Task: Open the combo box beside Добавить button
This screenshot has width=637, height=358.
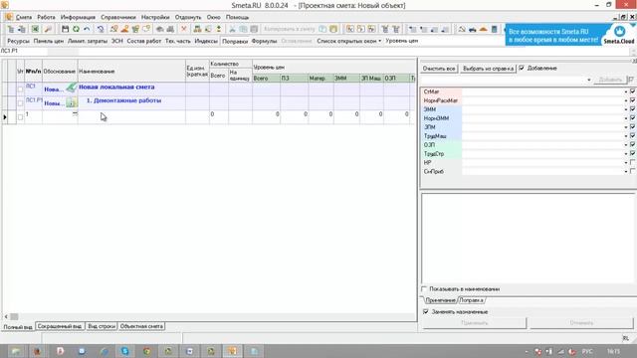Action: pyautogui.click(x=589, y=80)
